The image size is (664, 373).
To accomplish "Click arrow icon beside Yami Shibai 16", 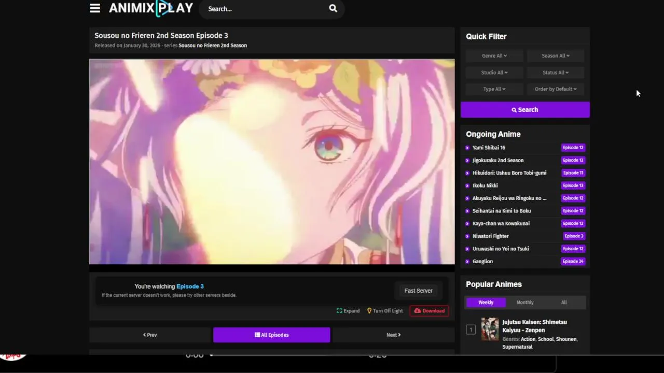I will [x=467, y=148].
